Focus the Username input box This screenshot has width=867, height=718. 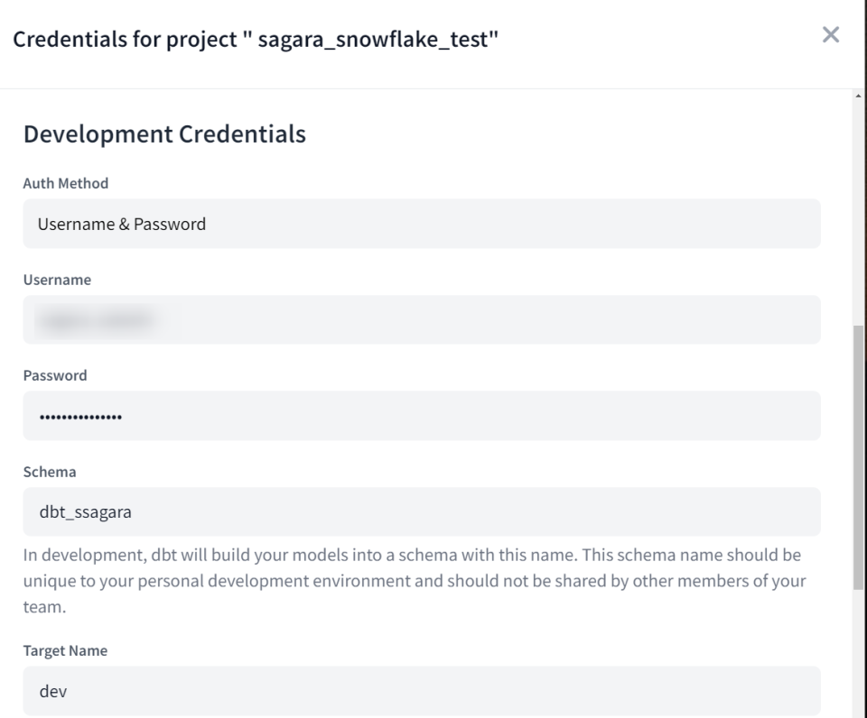pos(421,319)
